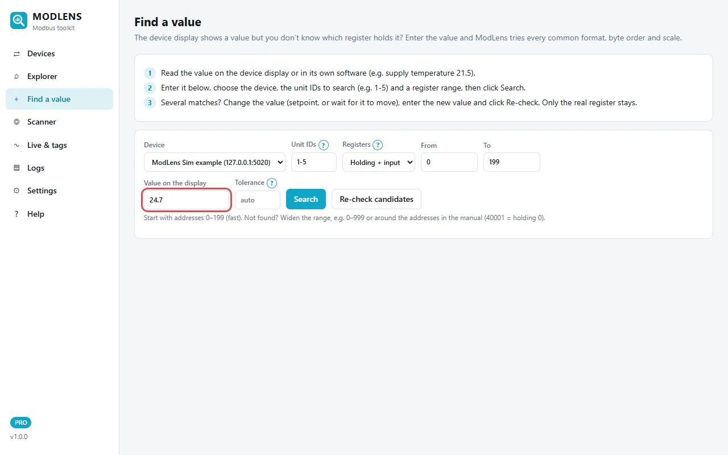Screen dimensions: 728x455
Task: Focus the Value on the display field
Action: [187, 200]
